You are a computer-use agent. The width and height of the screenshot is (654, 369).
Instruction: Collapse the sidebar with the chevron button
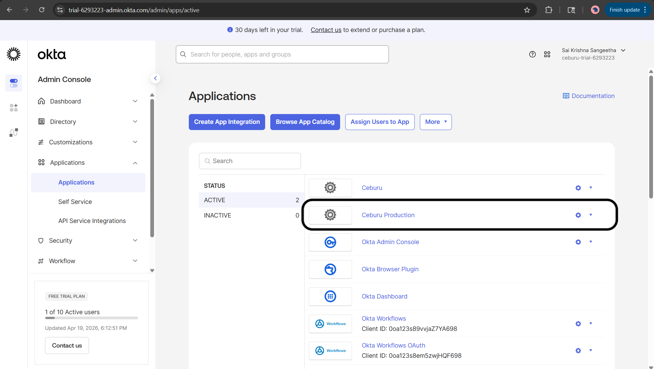tap(155, 78)
